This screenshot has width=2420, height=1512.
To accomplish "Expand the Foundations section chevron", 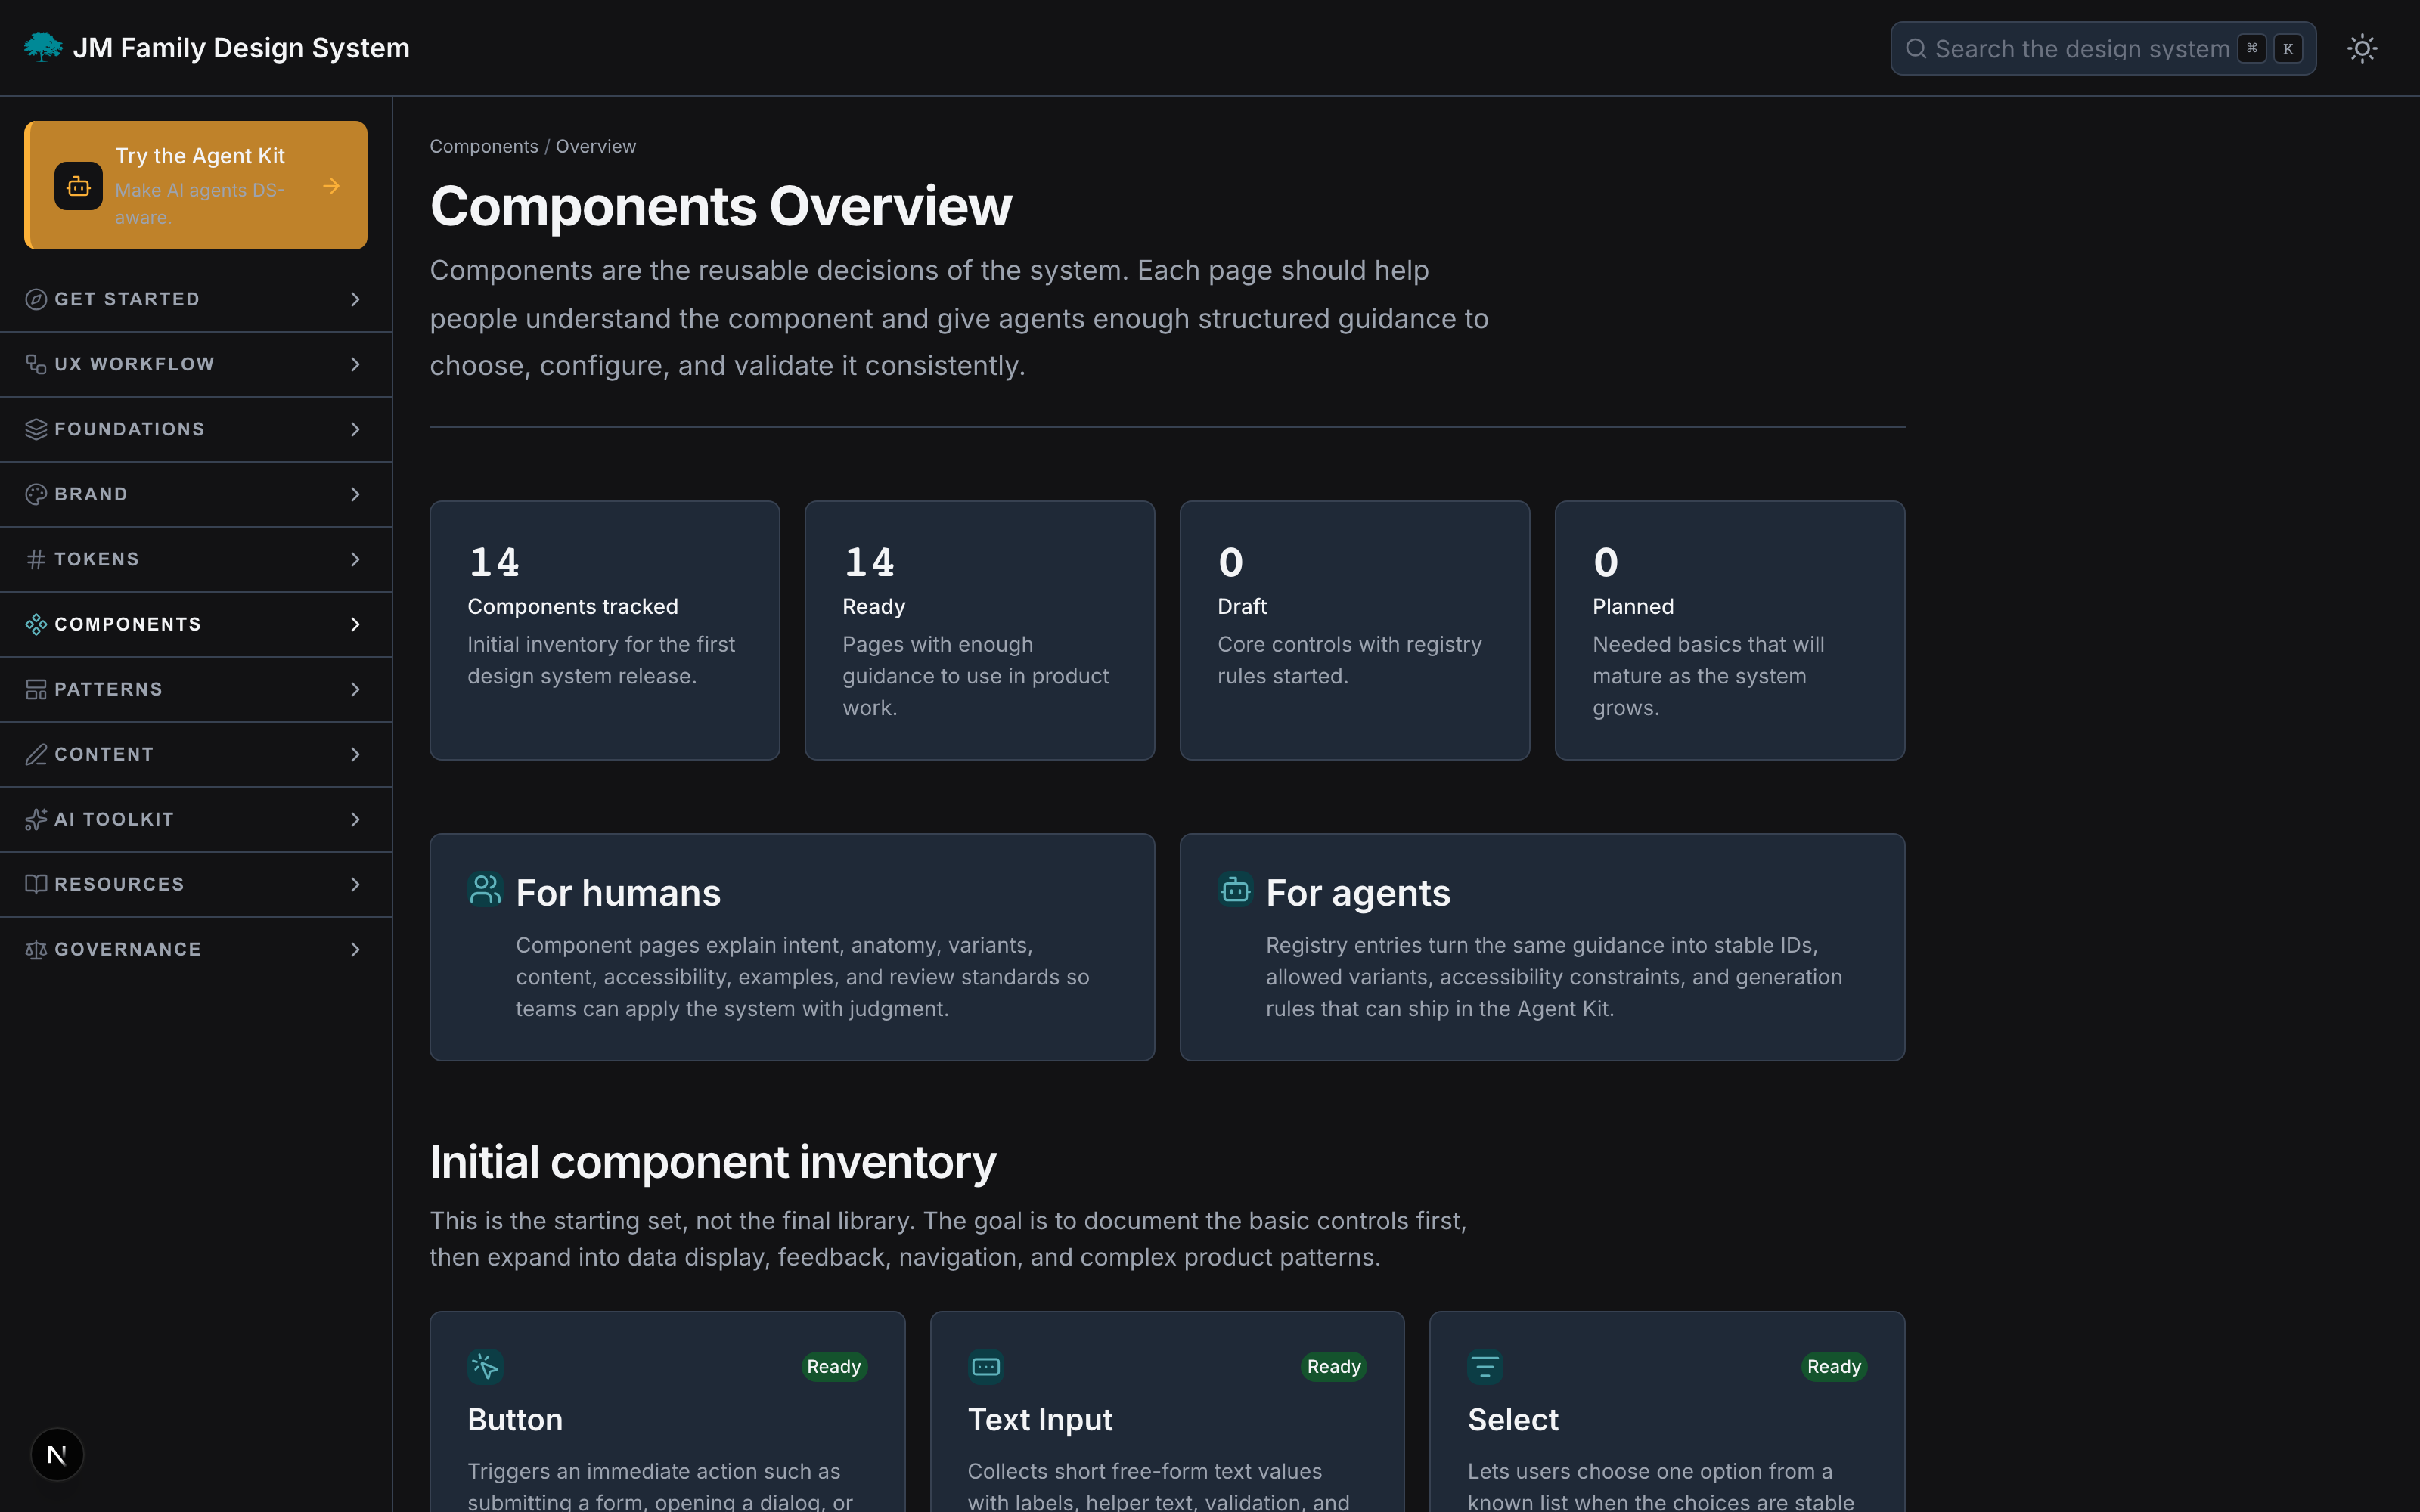I will (x=355, y=429).
